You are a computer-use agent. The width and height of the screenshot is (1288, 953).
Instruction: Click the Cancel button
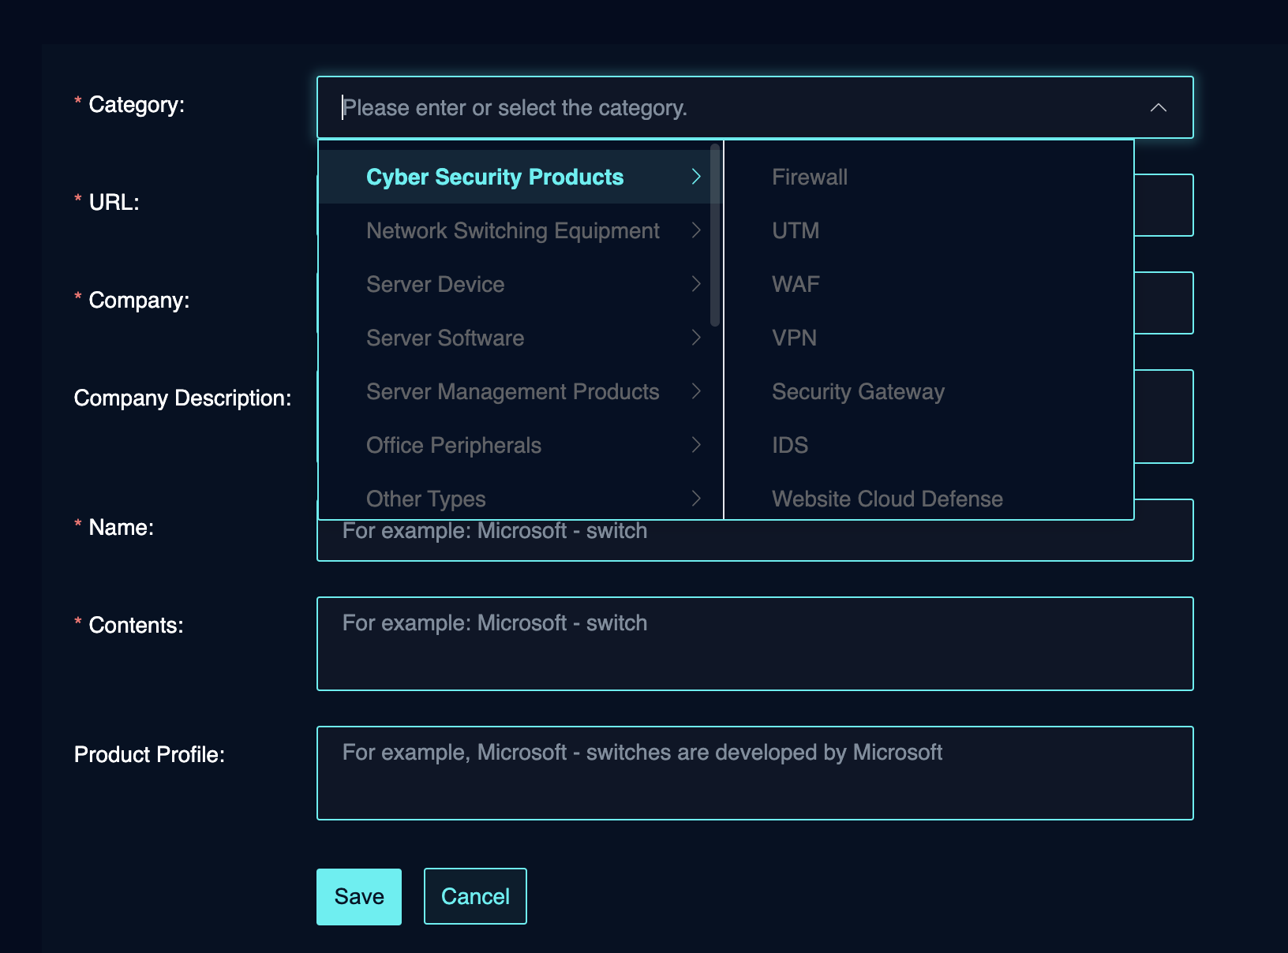(475, 896)
